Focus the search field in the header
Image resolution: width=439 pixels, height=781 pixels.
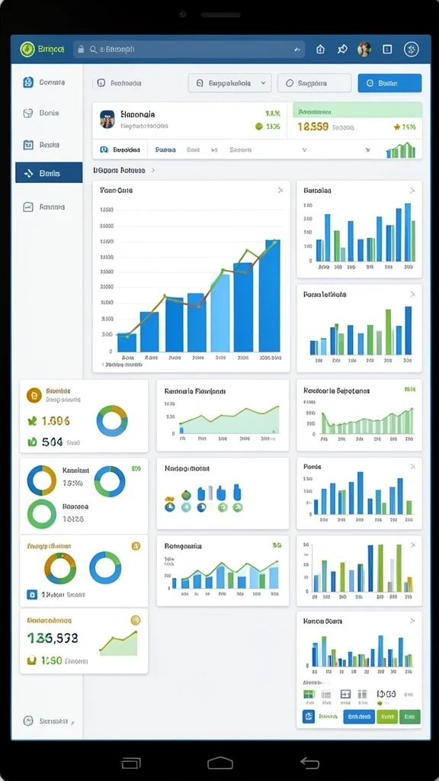coord(189,50)
